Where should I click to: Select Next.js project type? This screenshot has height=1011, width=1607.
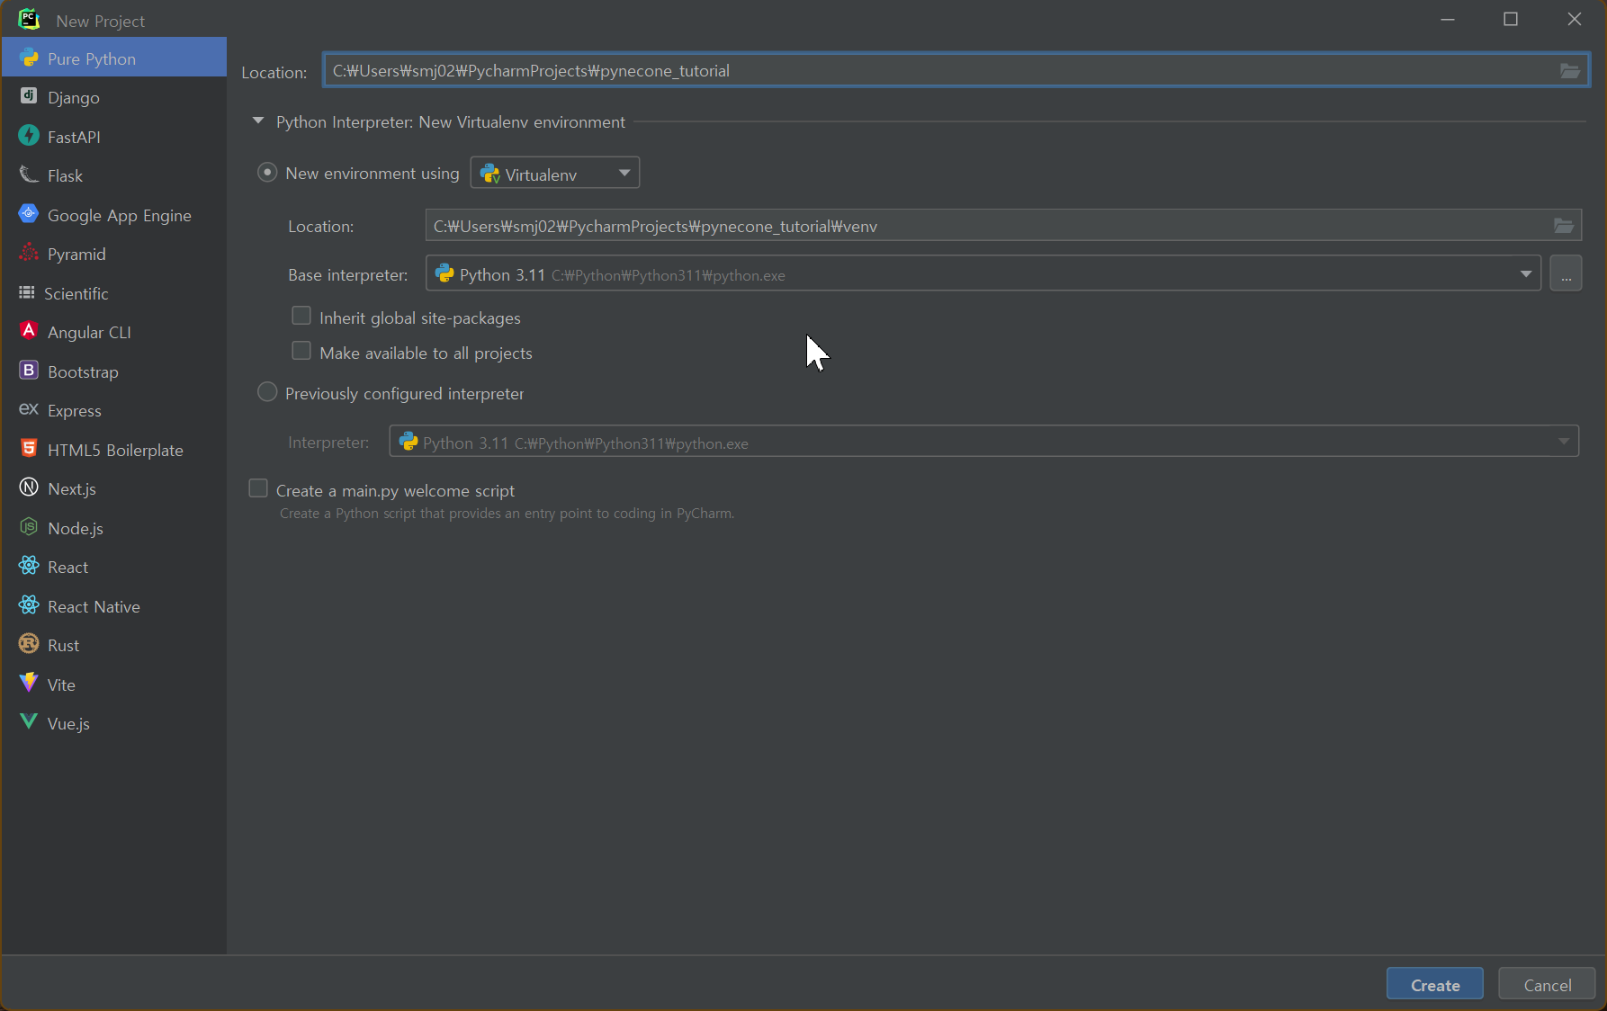tap(114, 488)
